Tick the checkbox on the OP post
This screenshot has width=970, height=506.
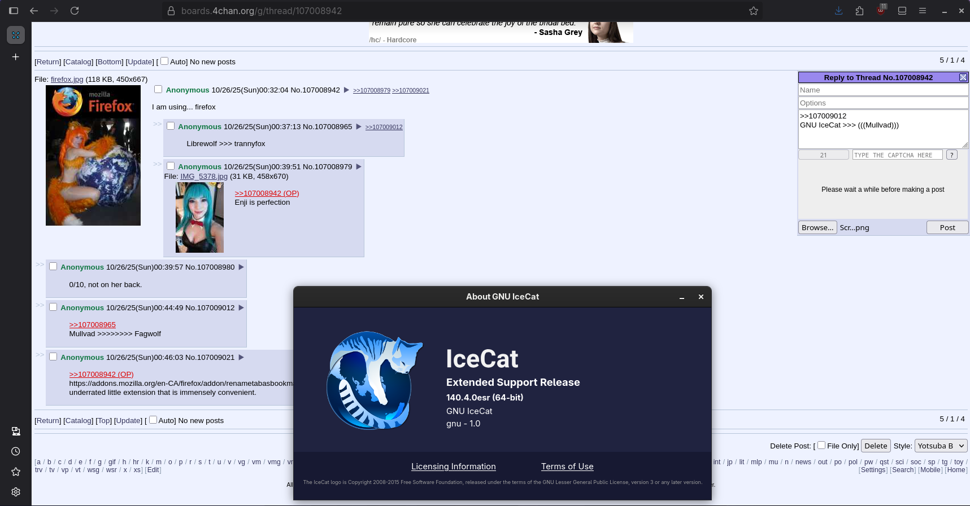[158, 89]
